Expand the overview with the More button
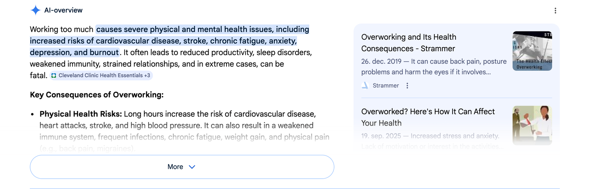Image resolution: width=594 pixels, height=189 pixels. click(175, 167)
